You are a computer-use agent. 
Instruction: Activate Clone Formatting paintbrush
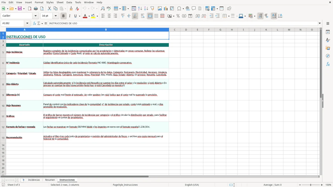pyautogui.click(x=71, y=9)
